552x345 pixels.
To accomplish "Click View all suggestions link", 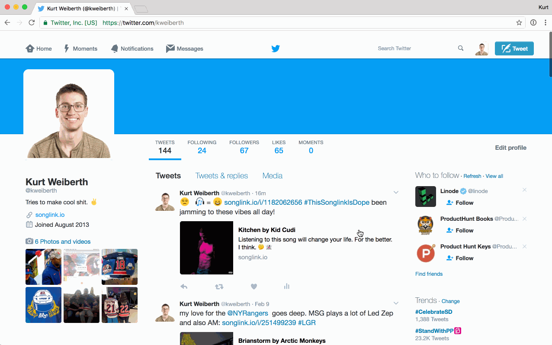I will coord(494,176).
